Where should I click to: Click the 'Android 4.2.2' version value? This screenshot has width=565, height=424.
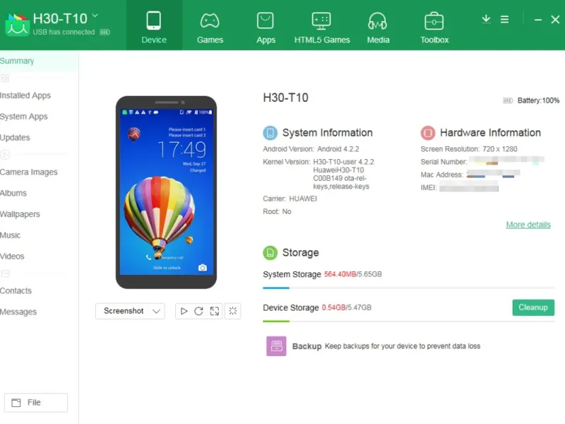click(x=338, y=149)
